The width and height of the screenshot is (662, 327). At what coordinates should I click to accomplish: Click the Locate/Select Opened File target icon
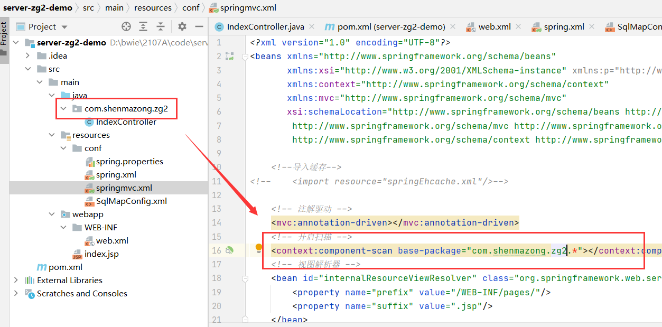tap(126, 26)
